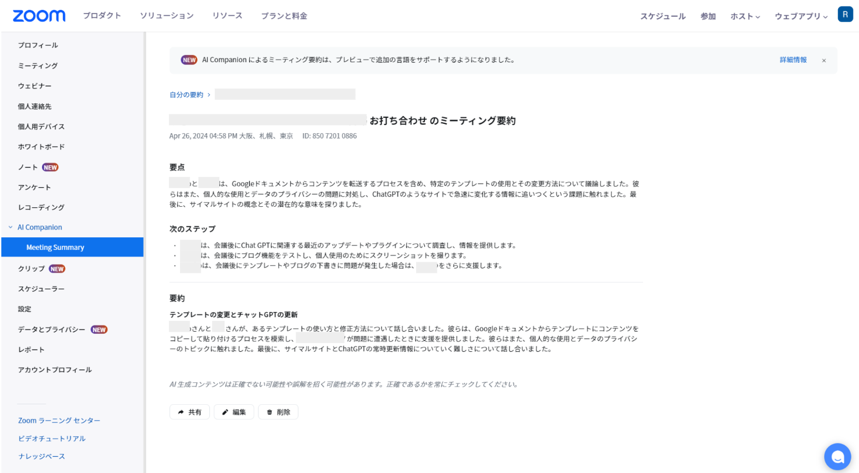Open Zoom ラーニング センター link
Viewport: 859px width, 473px height.
pyautogui.click(x=59, y=421)
